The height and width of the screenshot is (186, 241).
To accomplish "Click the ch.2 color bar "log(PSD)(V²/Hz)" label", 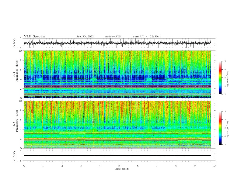I will (228, 129).
